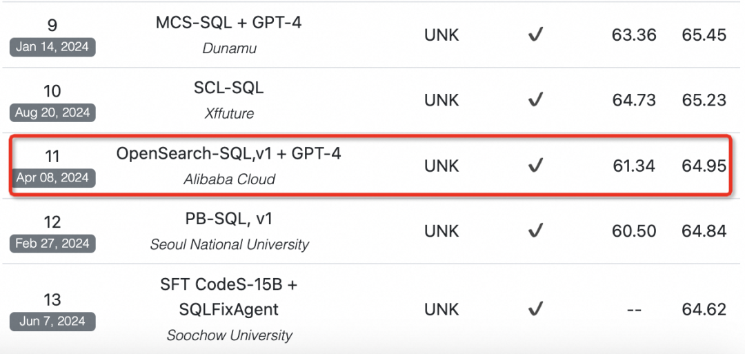Click the checkmark in OpenSearch-SQL row
This screenshot has height=354, width=745.
(x=535, y=166)
